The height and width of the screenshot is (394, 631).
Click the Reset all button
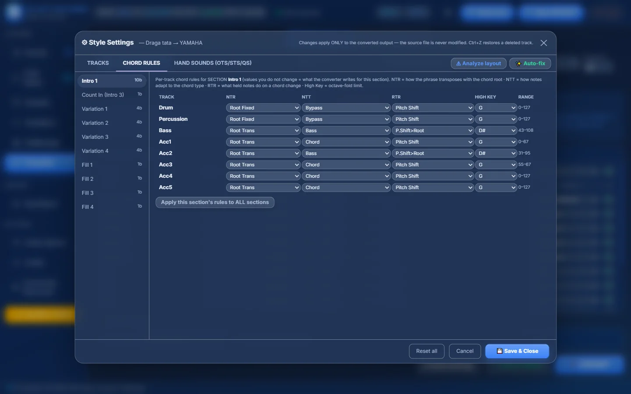pyautogui.click(x=426, y=351)
